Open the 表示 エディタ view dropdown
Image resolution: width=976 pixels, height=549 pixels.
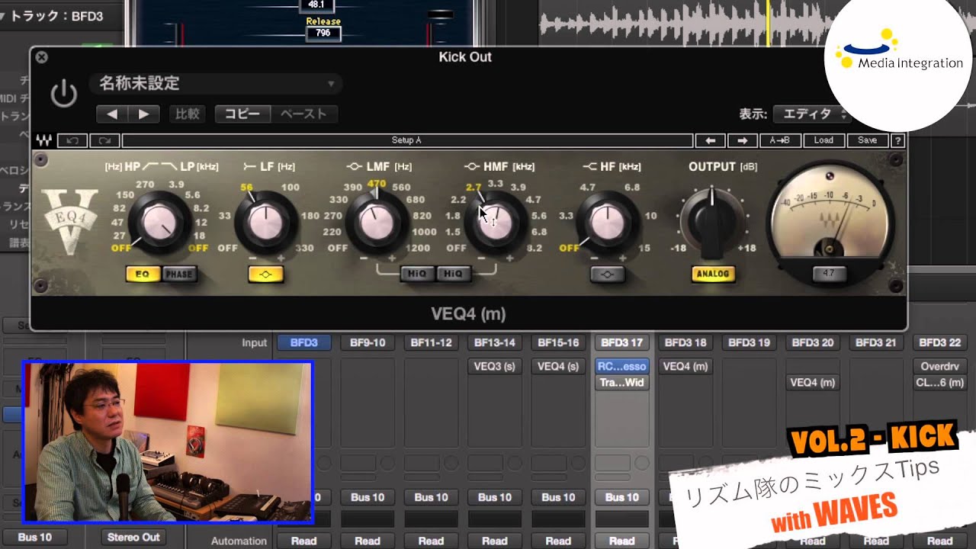tap(811, 114)
